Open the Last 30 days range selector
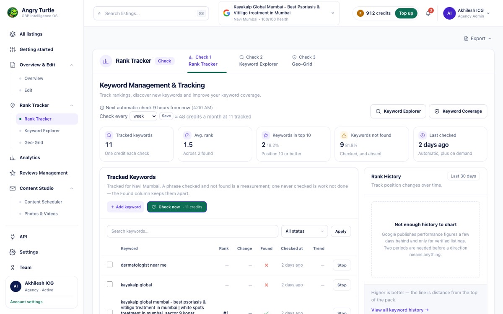 (463, 176)
